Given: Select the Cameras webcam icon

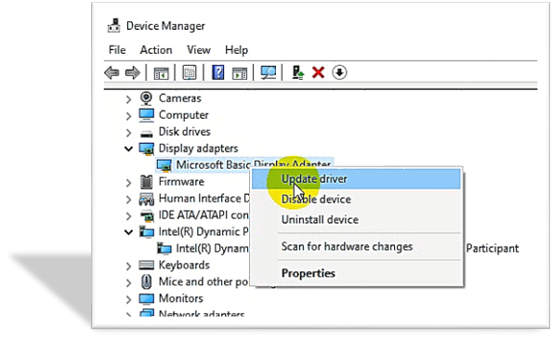Looking at the screenshot, I should (x=146, y=98).
